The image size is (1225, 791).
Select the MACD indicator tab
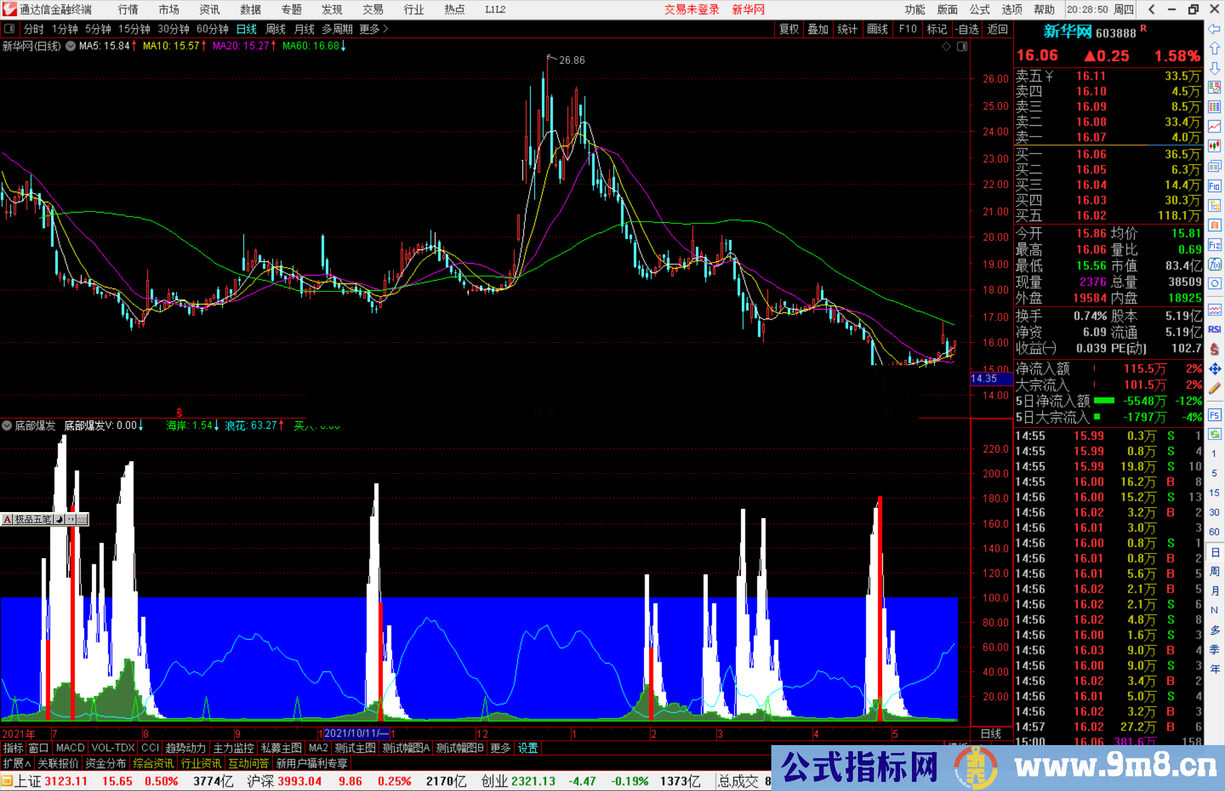70,748
